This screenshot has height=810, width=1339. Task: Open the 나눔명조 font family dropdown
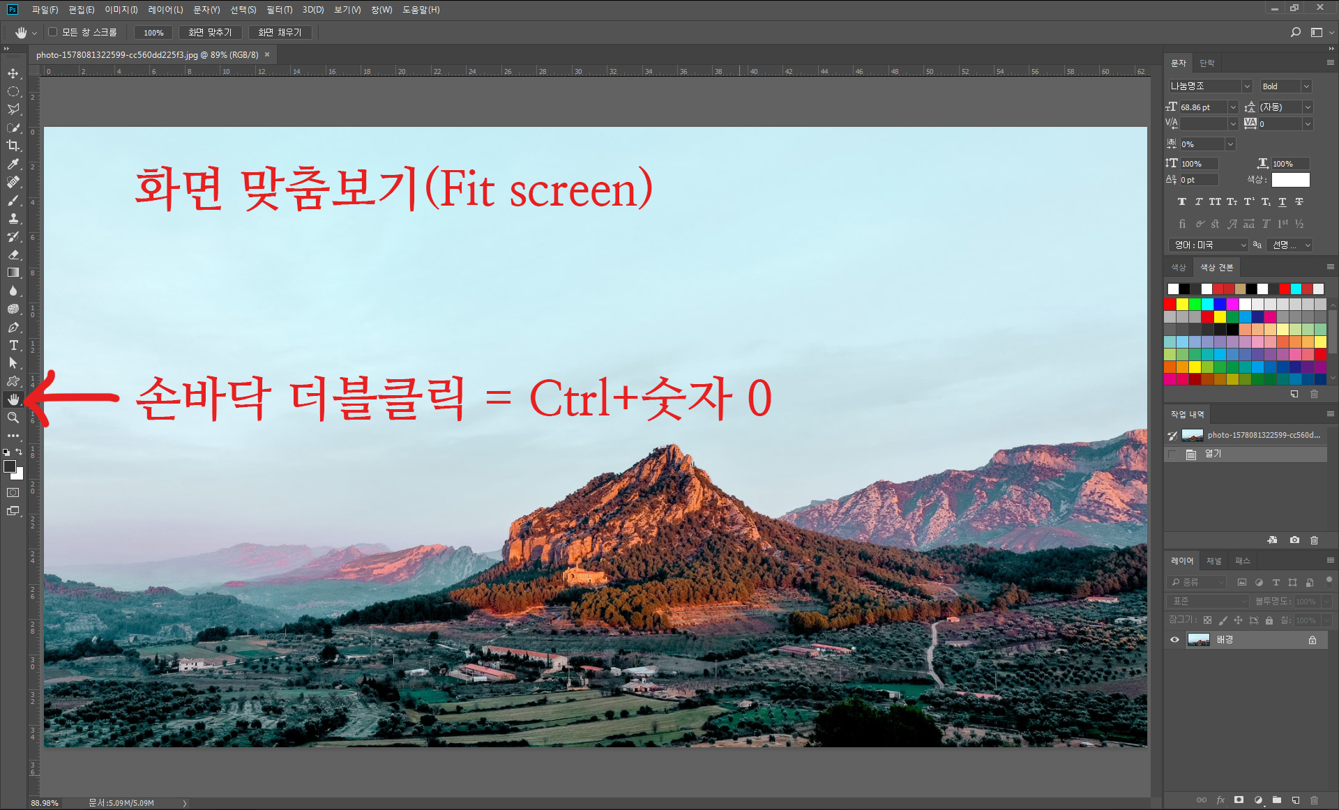tap(1246, 86)
